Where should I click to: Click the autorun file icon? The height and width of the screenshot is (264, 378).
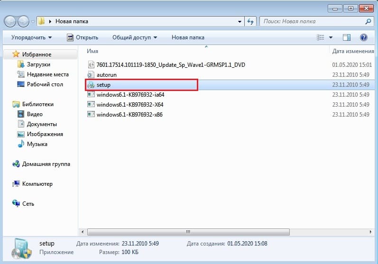click(91, 75)
